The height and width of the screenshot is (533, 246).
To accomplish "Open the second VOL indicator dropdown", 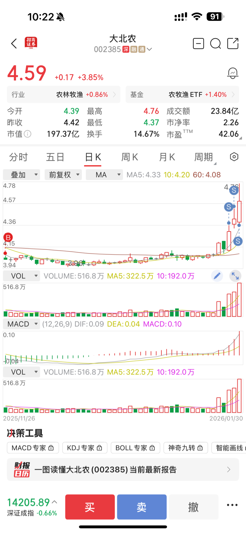I will point(21,372).
